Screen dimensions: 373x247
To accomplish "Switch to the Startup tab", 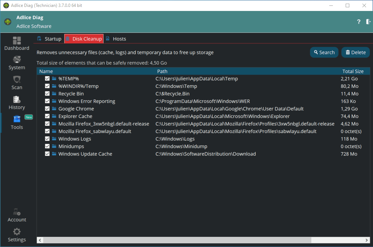I will click(x=49, y=39).
